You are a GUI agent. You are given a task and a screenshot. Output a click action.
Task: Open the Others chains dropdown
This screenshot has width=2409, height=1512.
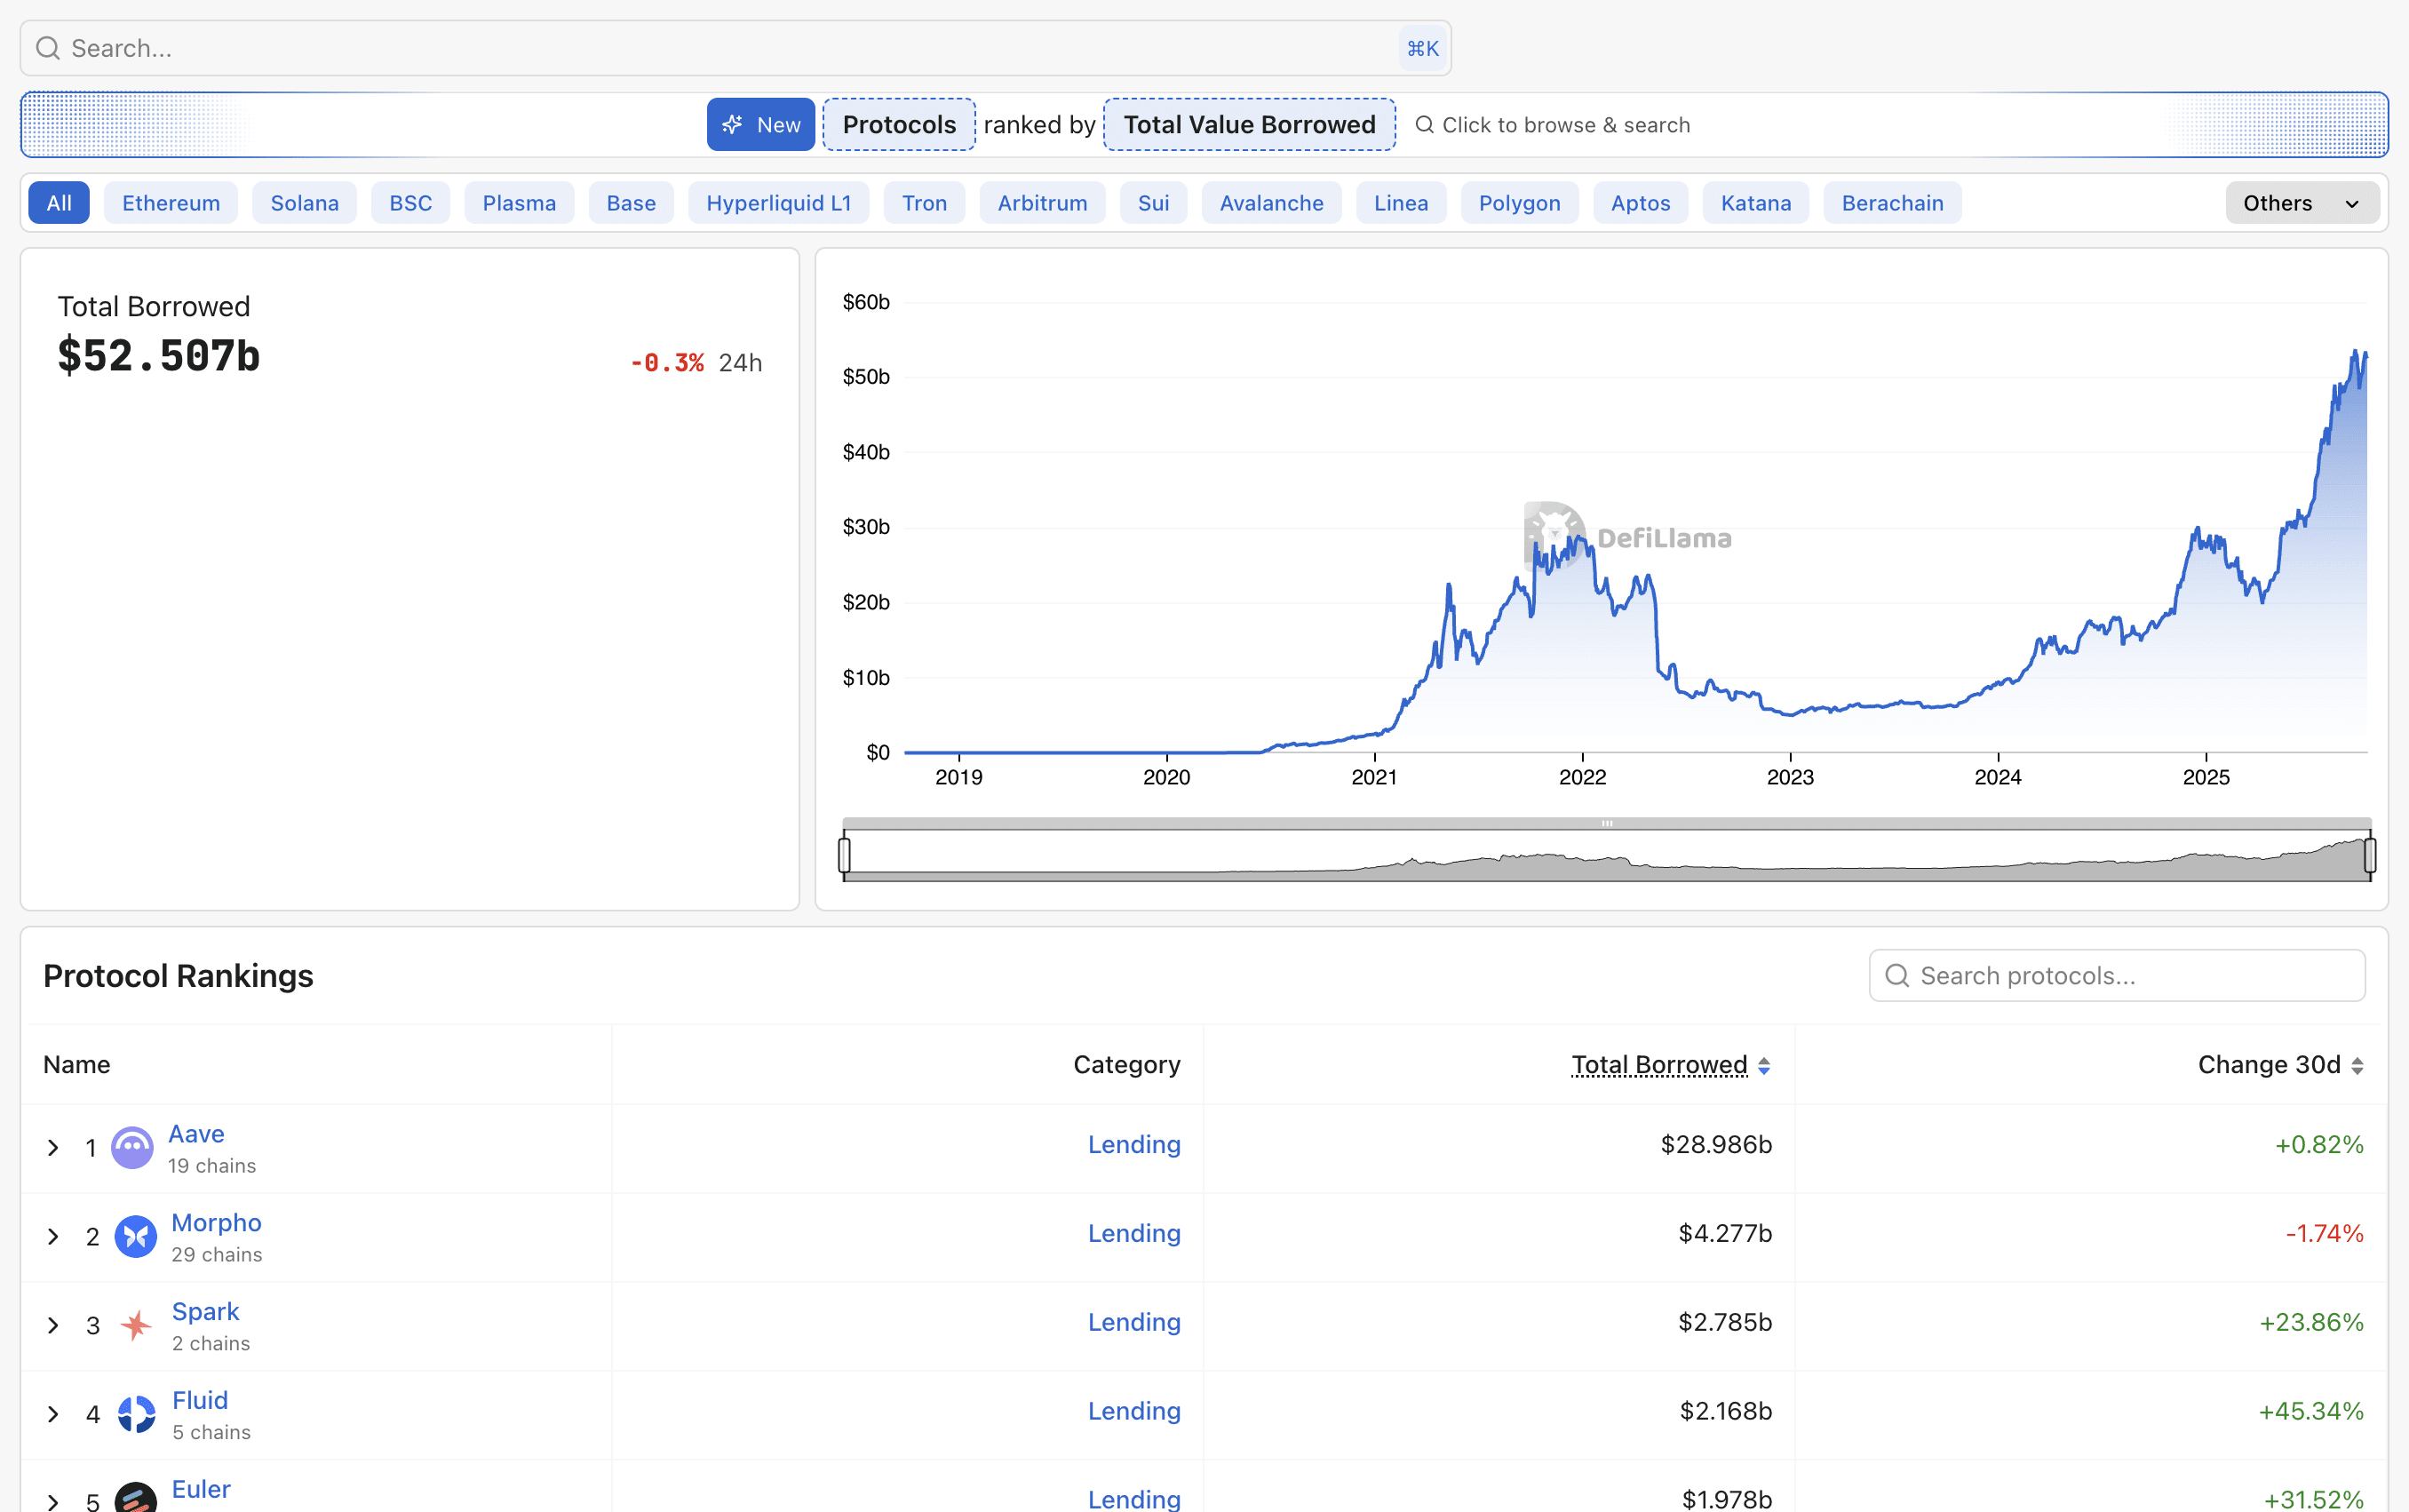coord(2301,203)
